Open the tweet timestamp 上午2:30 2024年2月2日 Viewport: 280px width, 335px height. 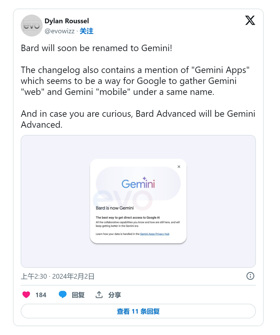coord(58,276)
